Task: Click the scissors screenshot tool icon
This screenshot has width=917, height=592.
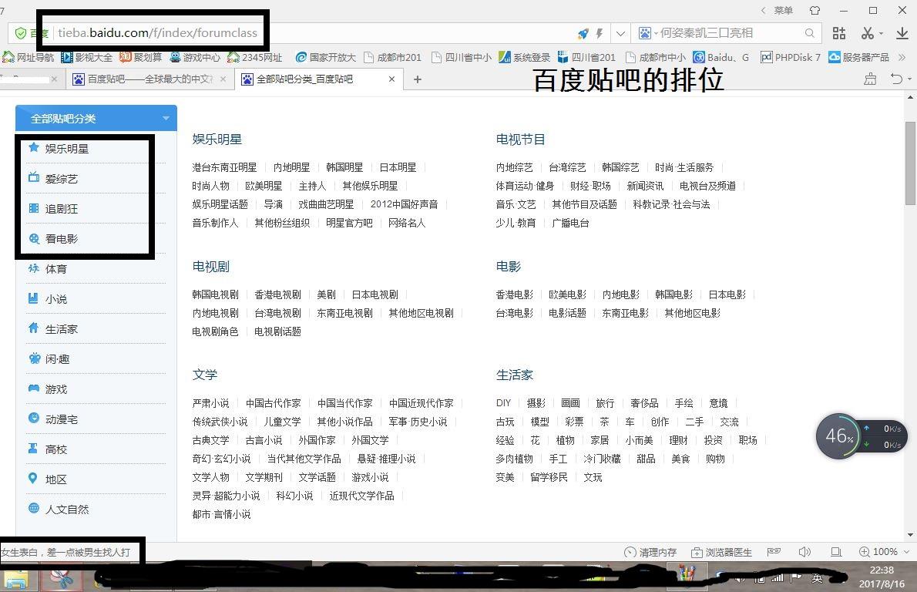Action: tap(867, 33)
